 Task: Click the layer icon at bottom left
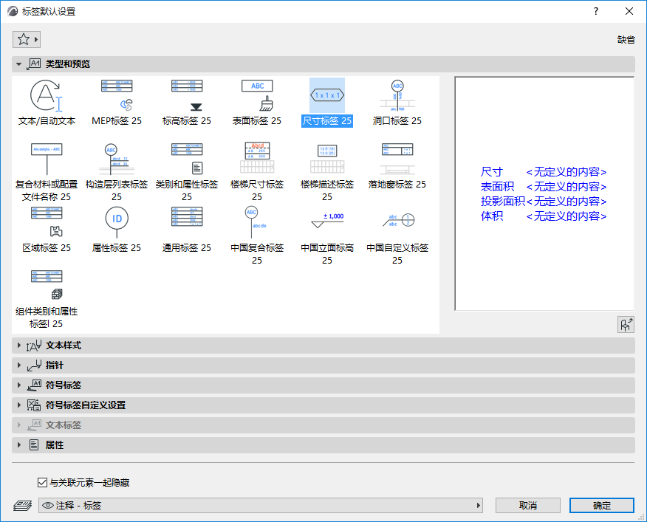(x=22, y=506)
